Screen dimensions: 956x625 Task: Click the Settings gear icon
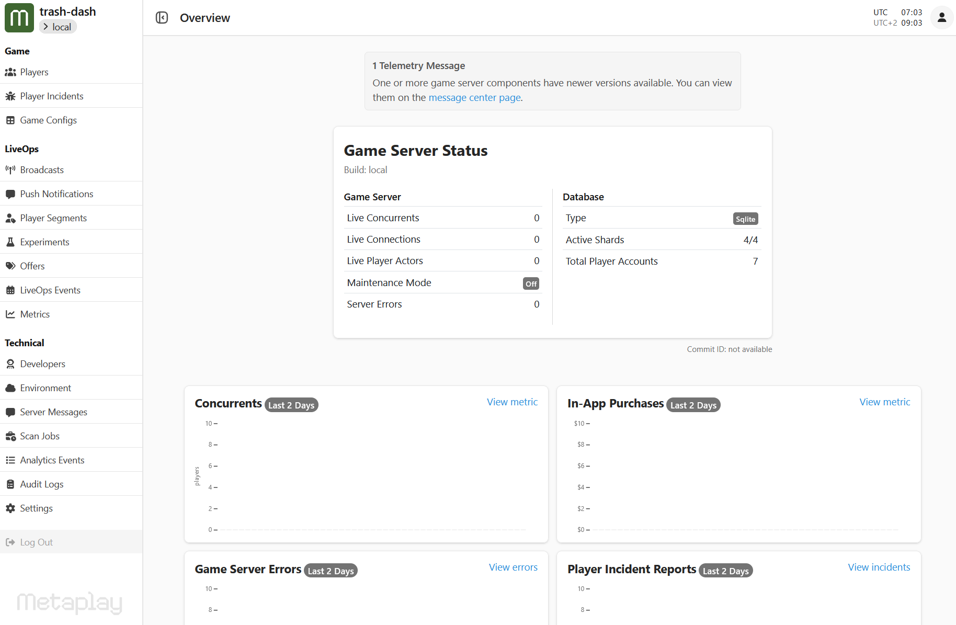[10, 508]
